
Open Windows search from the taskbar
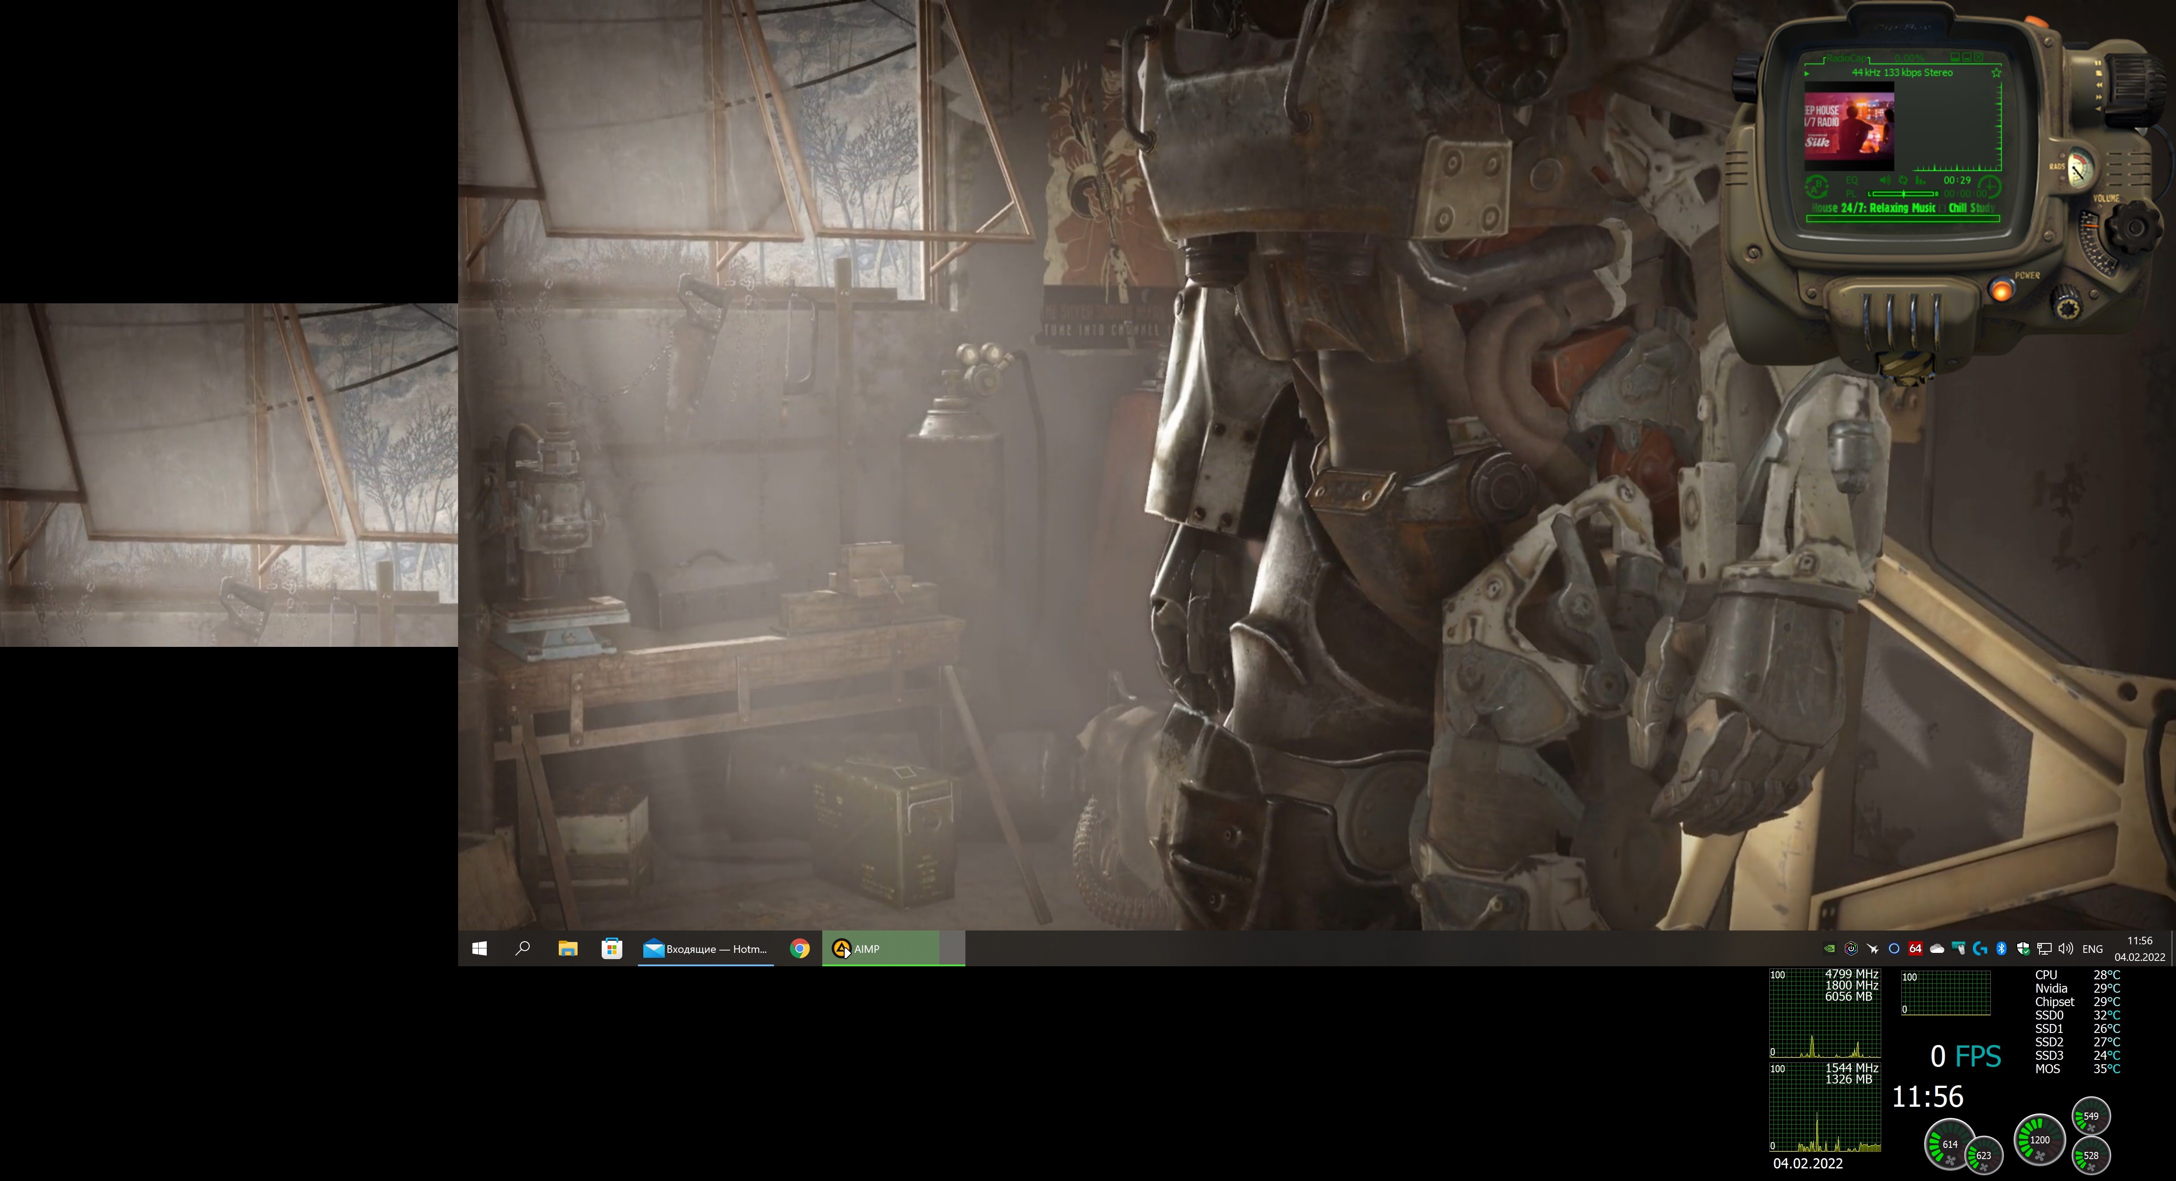point(523,949)
